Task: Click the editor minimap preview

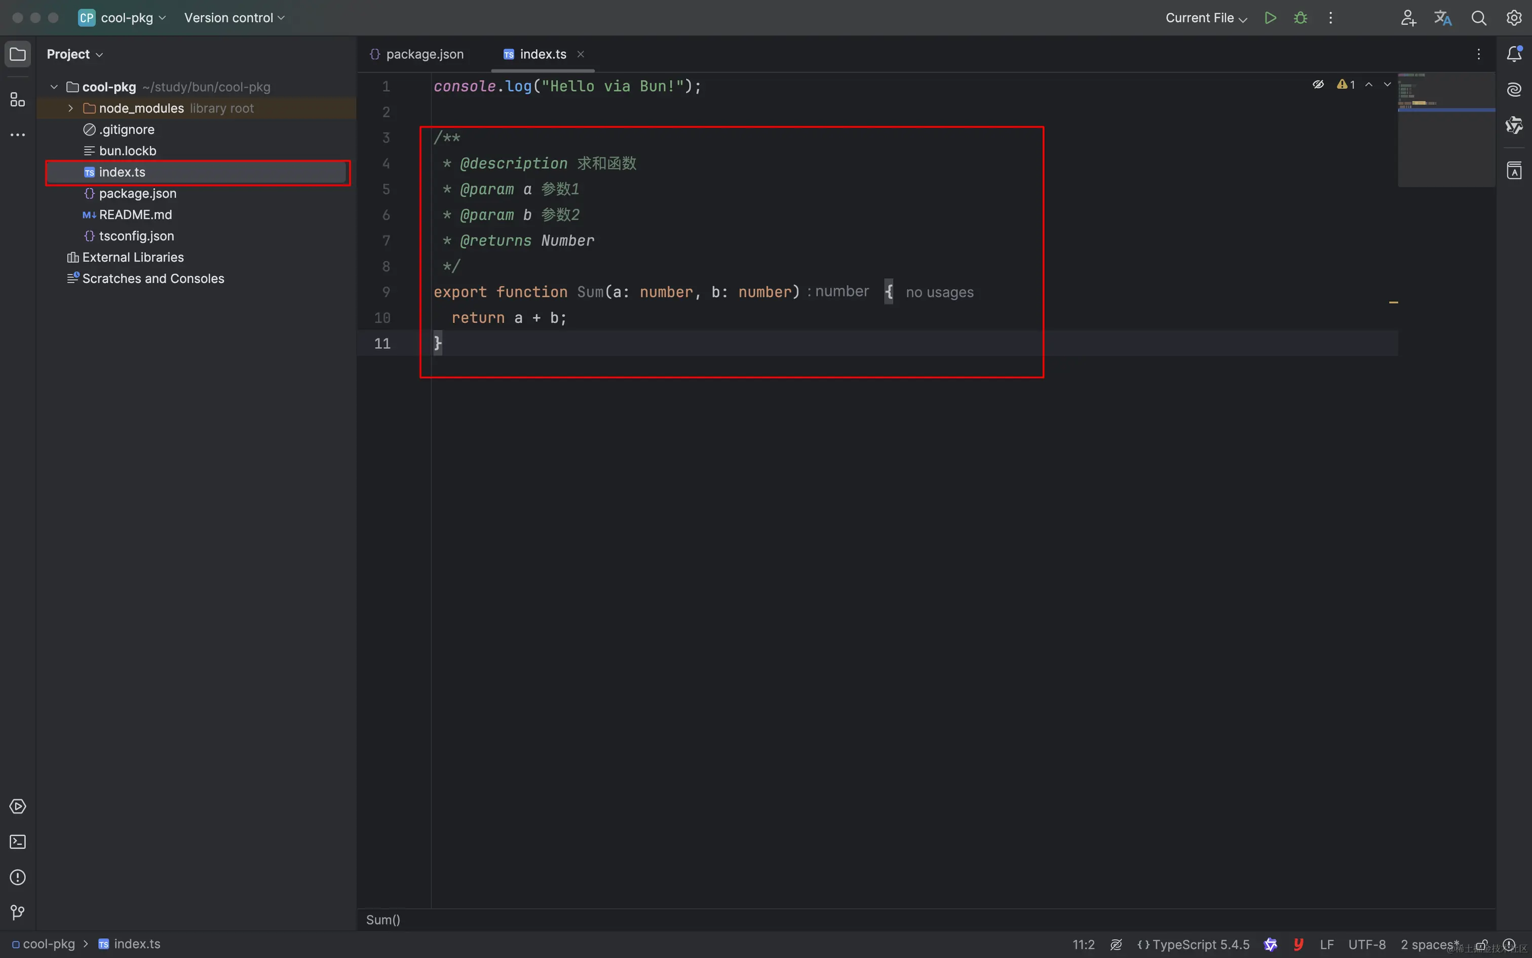Action: click(x=1446, y=129)
